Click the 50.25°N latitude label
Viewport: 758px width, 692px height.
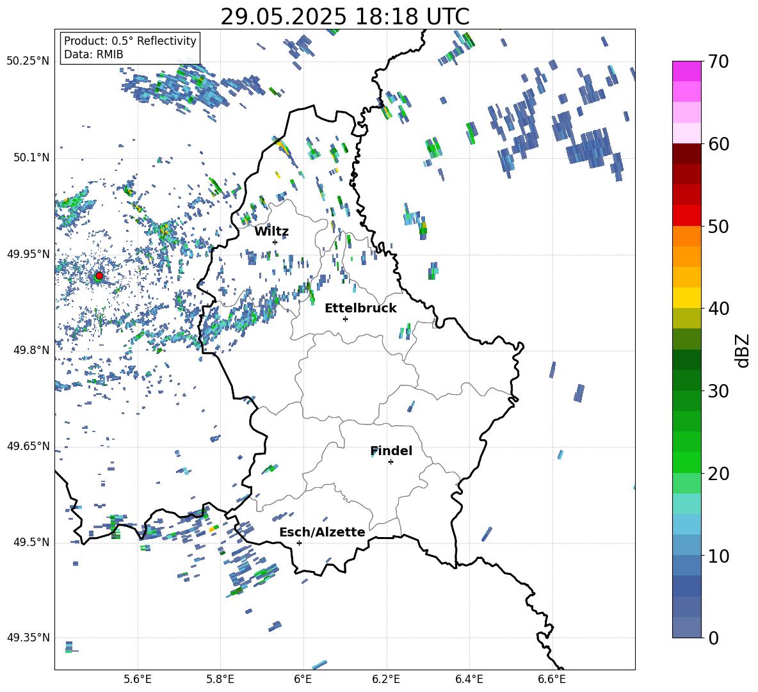(x=28, y=61)
